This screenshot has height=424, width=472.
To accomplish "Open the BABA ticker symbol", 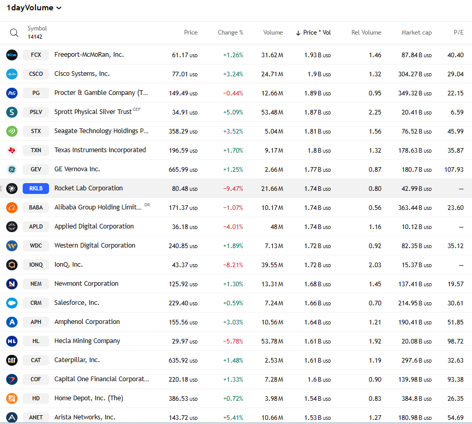I will [x=36, y=208].
